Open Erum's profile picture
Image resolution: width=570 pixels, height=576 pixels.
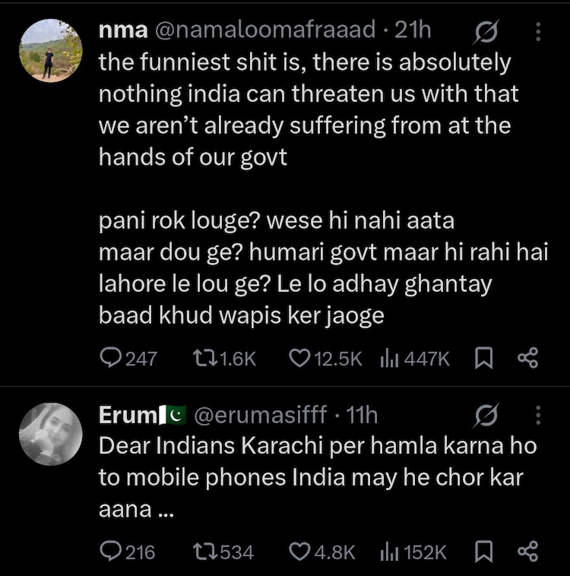click(50, 433)
